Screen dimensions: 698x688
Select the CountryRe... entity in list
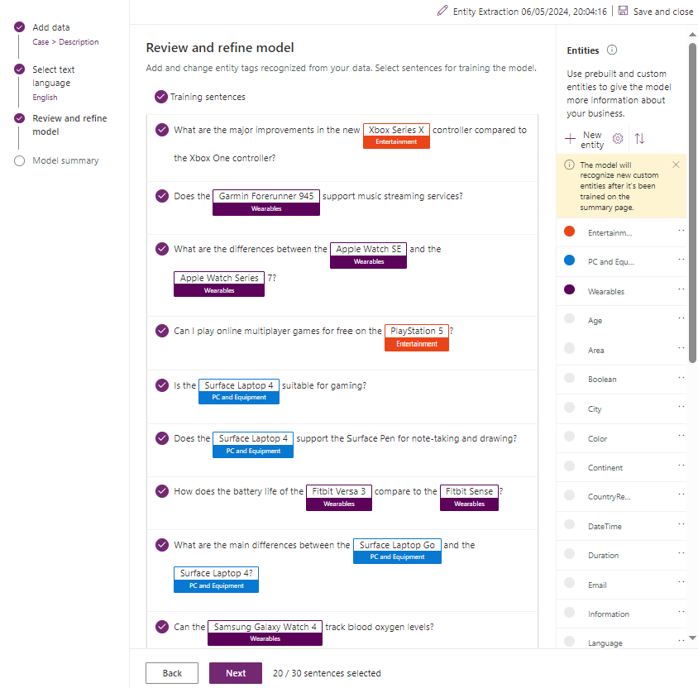click(x=609, y=497)
